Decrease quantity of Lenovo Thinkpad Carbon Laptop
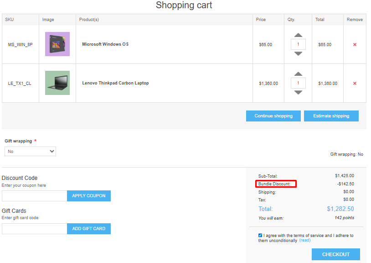371x263 pixels. (x=298, y=92)
